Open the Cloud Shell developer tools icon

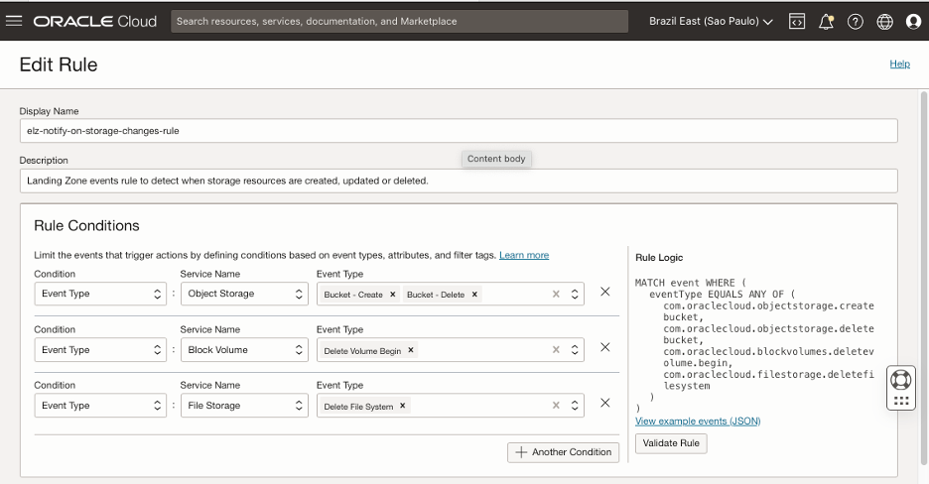796,21
